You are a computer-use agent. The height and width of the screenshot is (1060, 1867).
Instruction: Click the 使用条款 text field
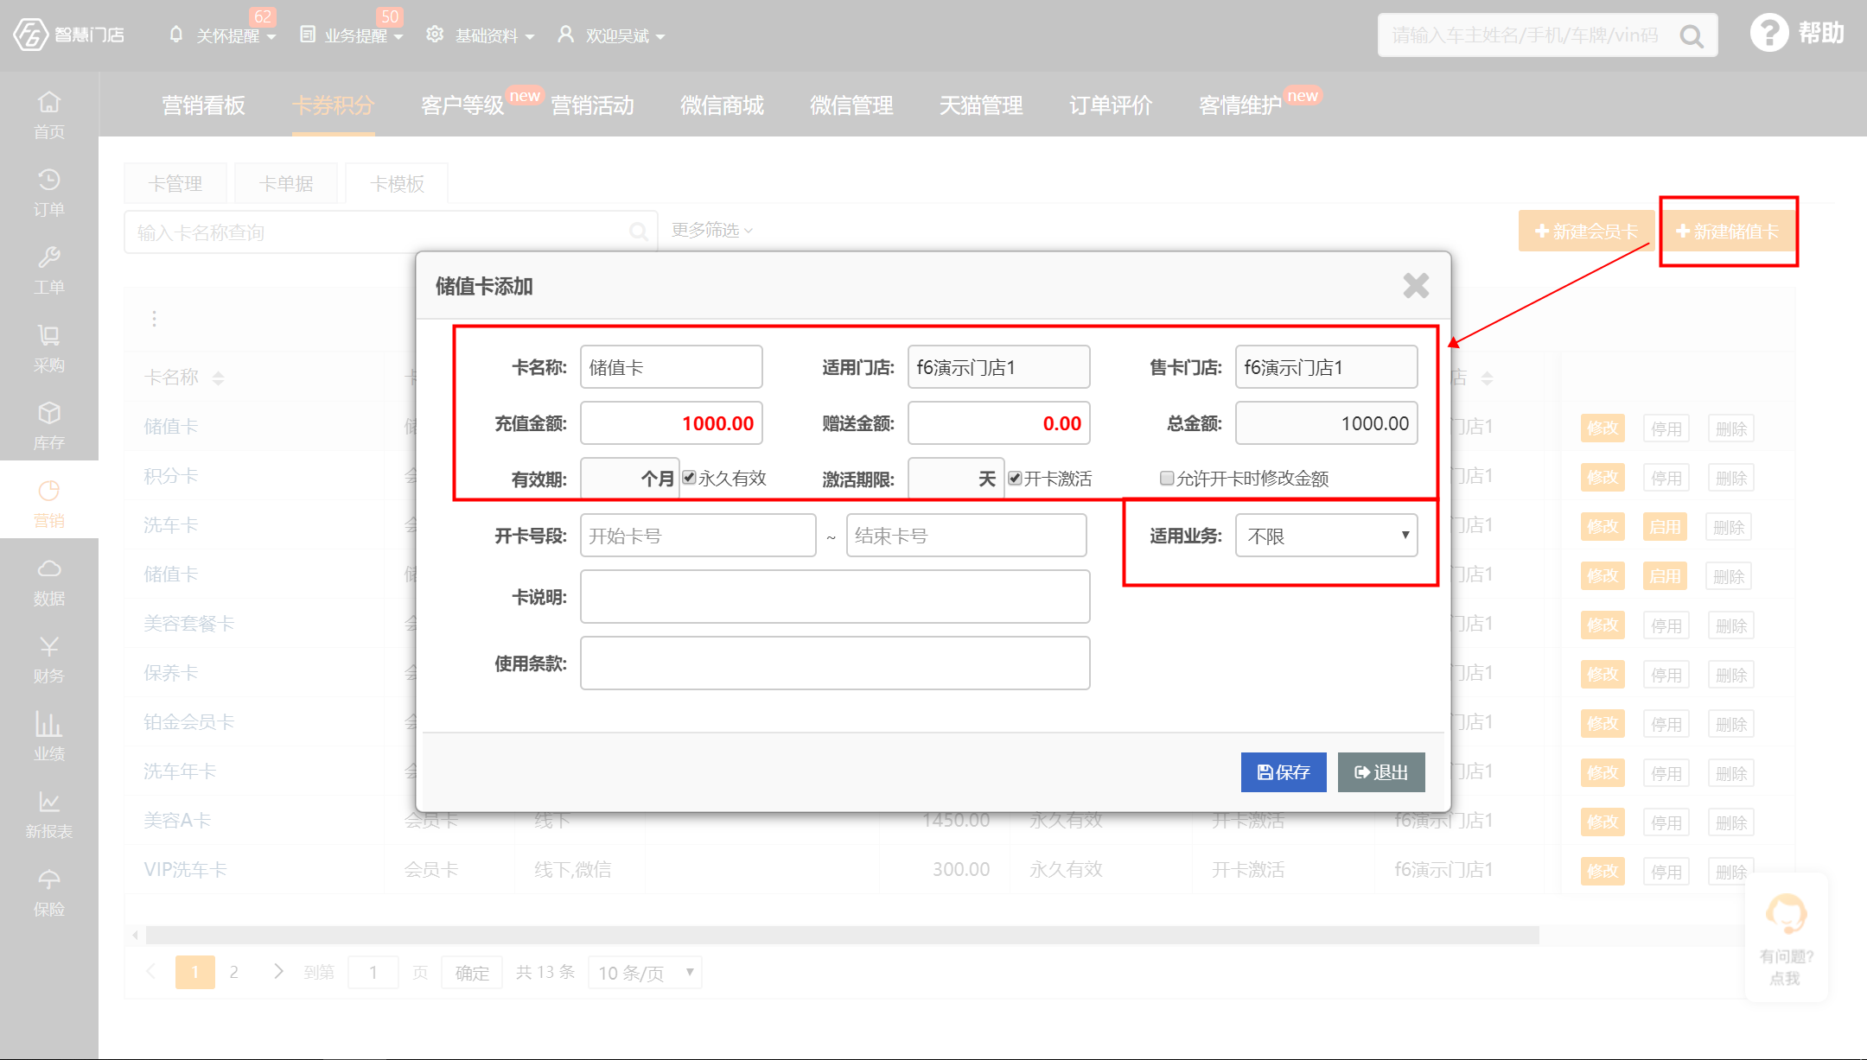click(835, 663)
